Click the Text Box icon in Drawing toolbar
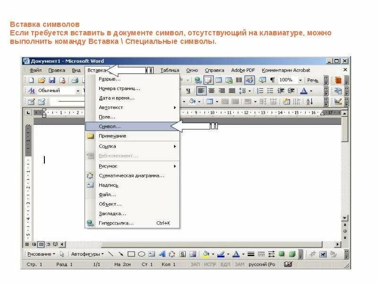This screenshot has width=378, height=283. click(152, 254)
